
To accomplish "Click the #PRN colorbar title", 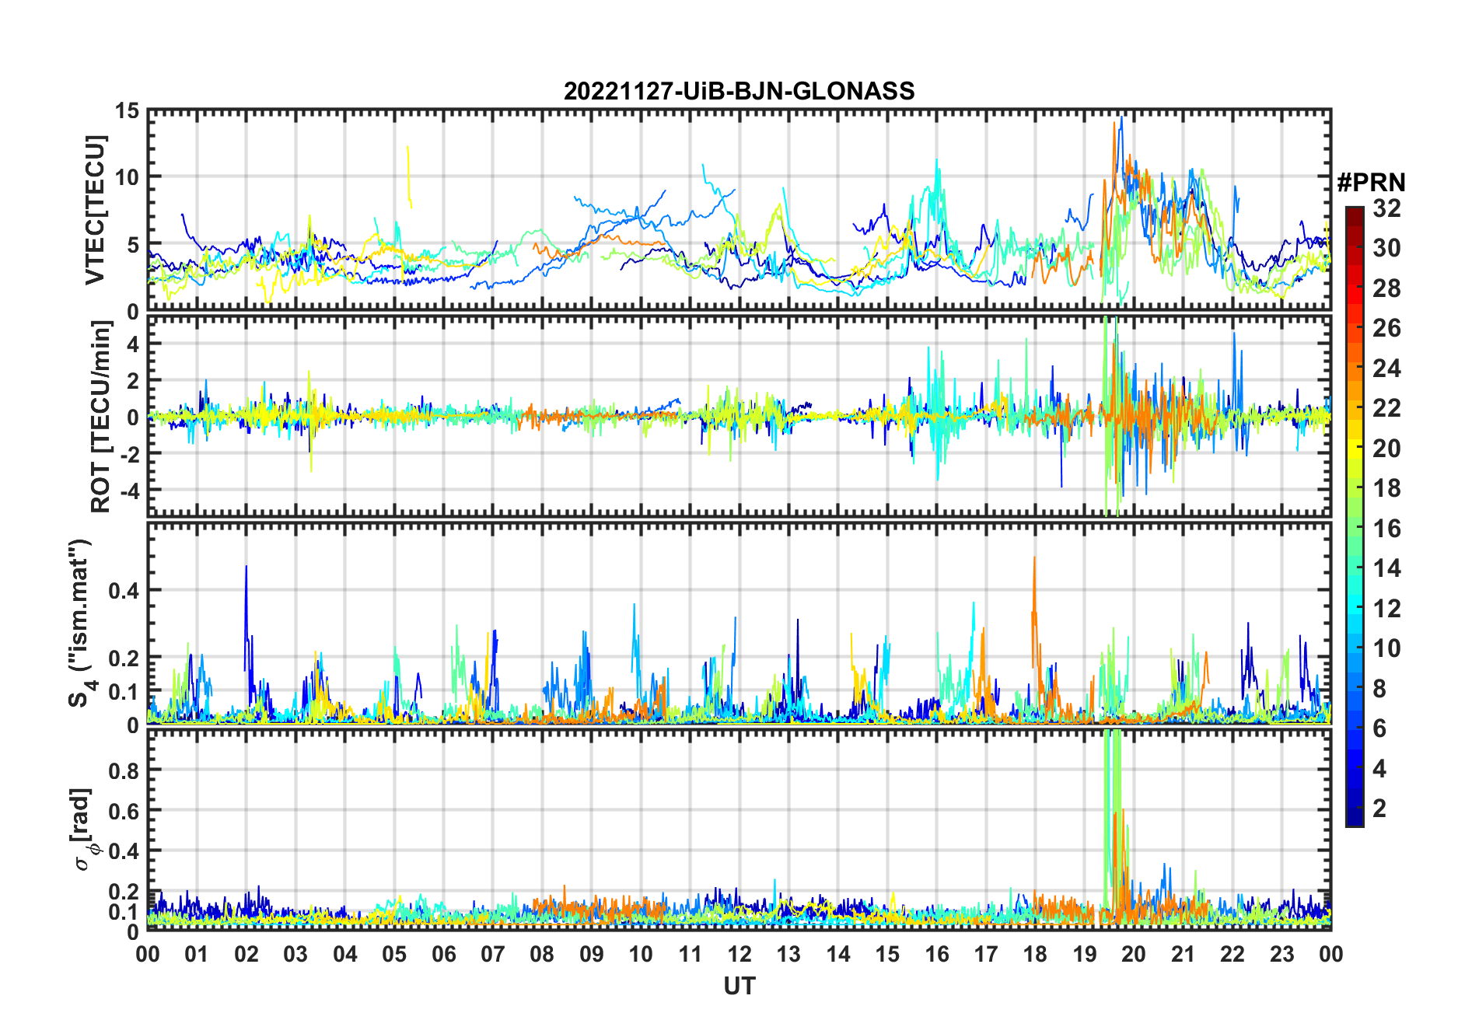I will [x=1371, y=183].
